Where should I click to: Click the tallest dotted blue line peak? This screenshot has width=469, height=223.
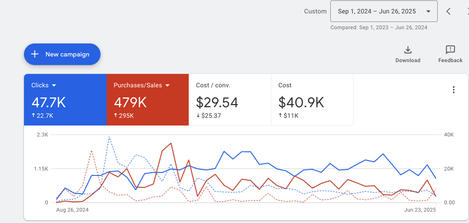coord(109,137)
